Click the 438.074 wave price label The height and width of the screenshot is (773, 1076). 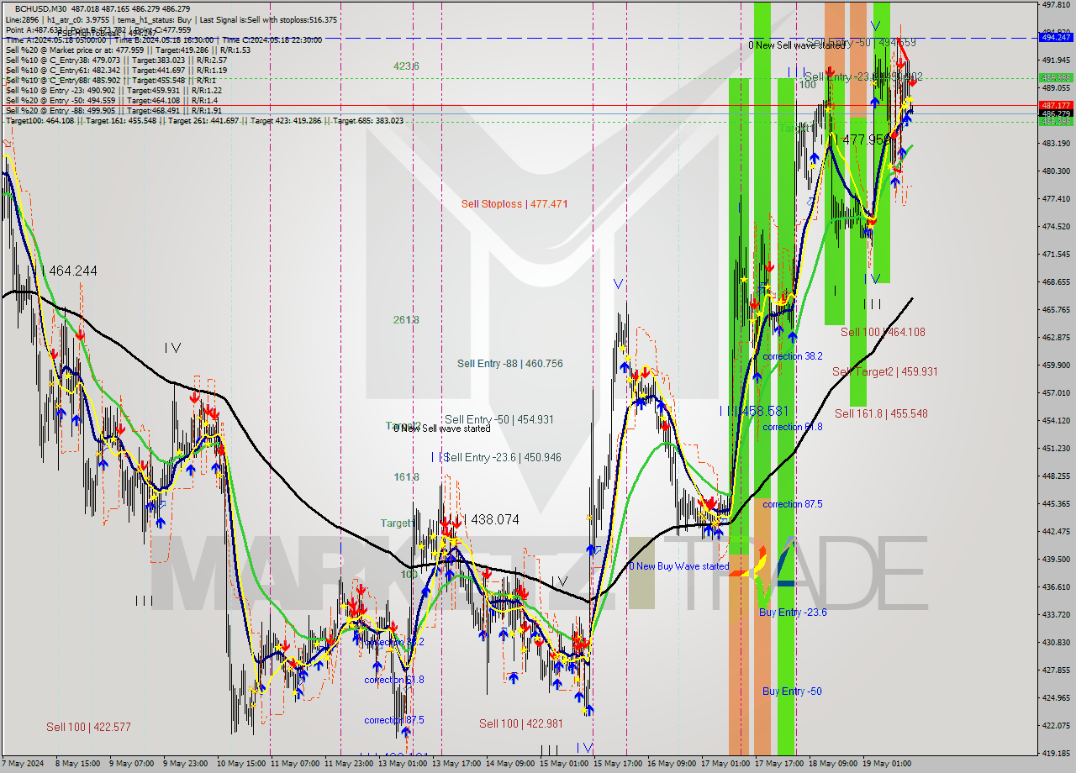[x=495, y=519]
